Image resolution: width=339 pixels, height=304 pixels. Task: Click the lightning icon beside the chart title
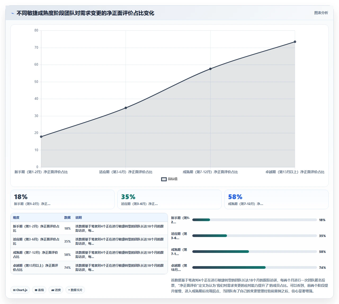click(12, 13)
